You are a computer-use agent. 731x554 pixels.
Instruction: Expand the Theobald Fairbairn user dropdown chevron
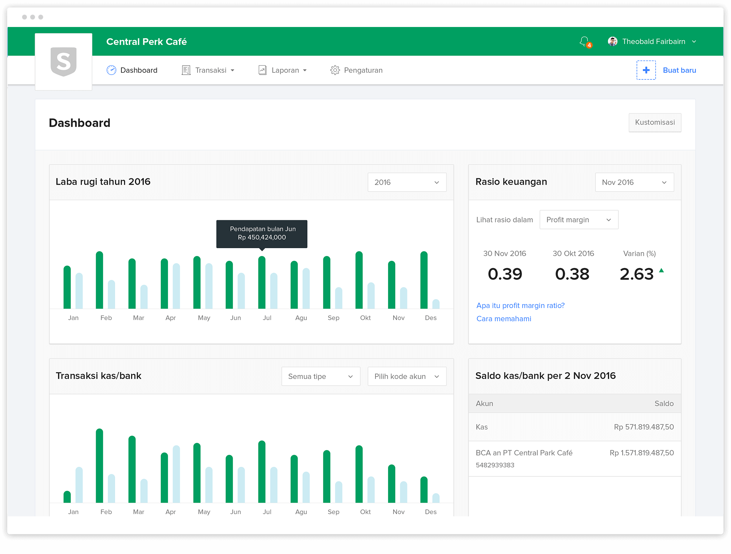(694, 42)
